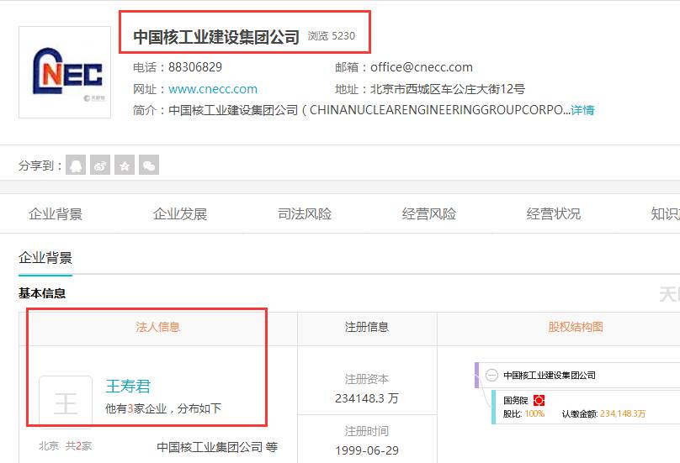Expand company intro via 详情 link
680x463 pixels.
(x=582, y=110)
